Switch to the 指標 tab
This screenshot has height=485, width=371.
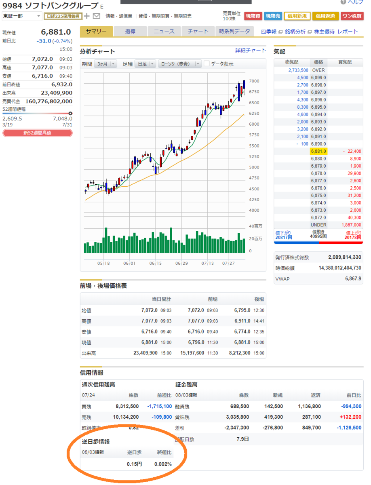coord(130,32)
